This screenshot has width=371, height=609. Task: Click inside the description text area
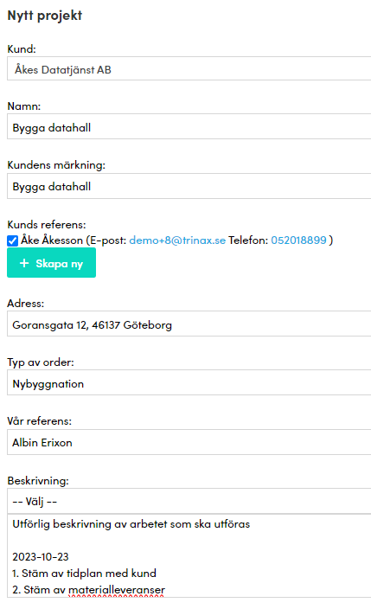189,555
